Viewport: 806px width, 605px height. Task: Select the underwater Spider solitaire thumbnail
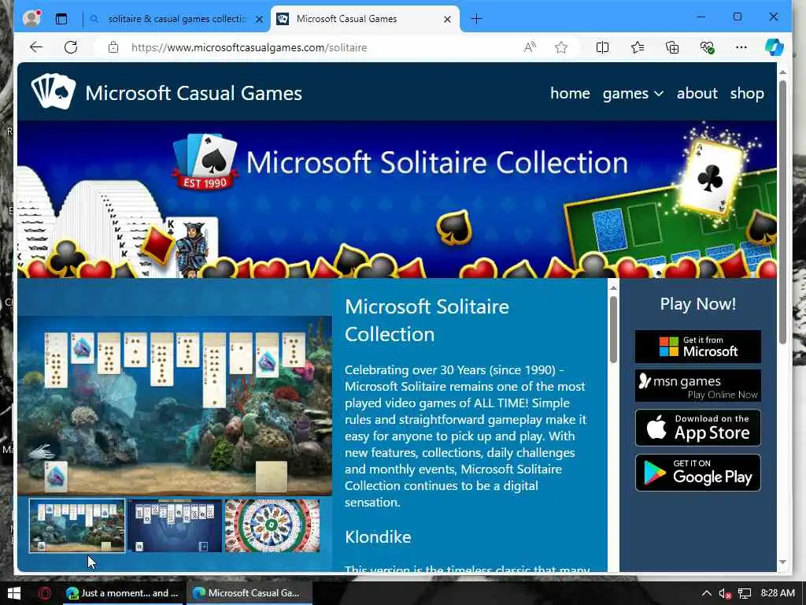(x=77, y=525)
